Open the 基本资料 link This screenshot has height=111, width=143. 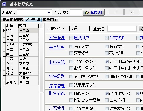tap(57, 47)
